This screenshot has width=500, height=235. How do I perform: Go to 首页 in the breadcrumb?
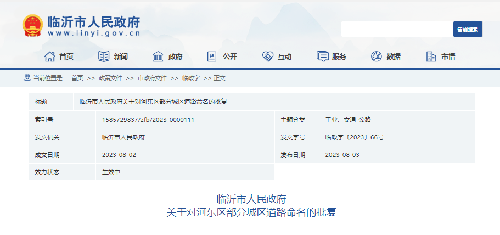coord(77,78)
